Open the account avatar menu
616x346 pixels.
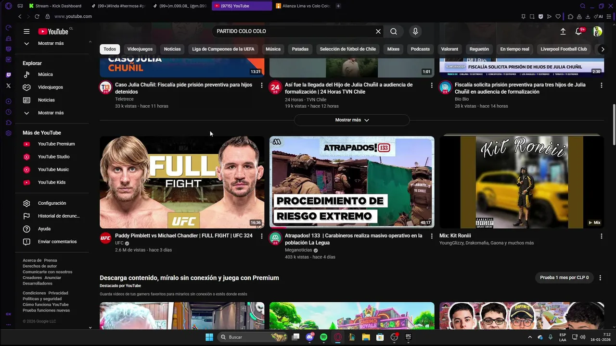point(597,31)
